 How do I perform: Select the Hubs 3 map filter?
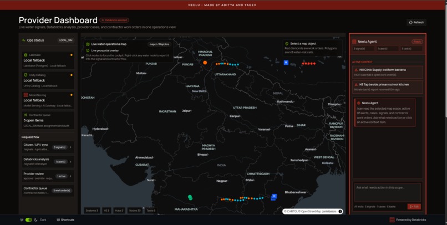click(119, 211)
